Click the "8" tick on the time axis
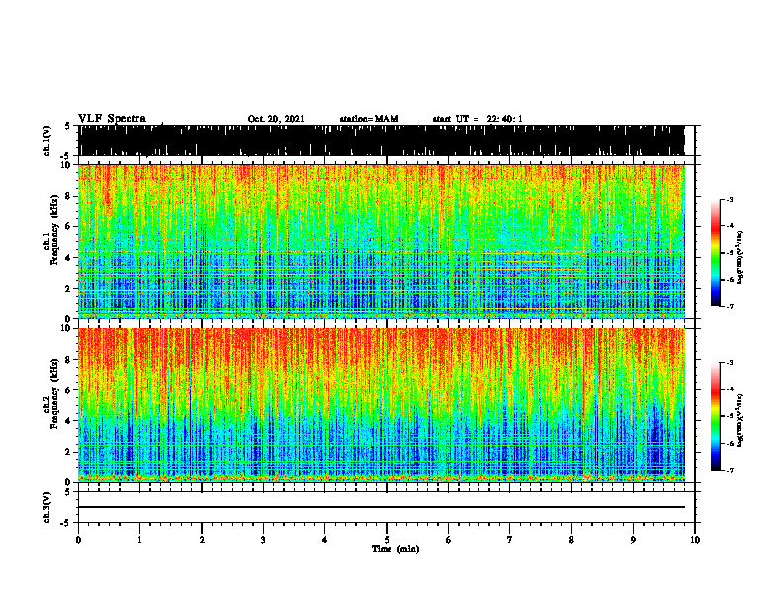 [571, 540]
